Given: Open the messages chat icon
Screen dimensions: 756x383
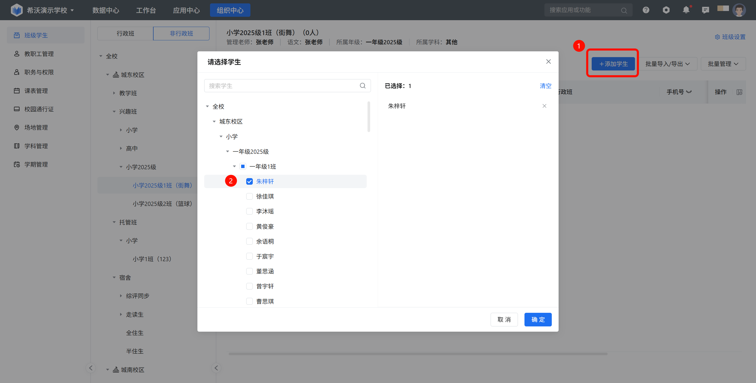Looking at the screenshot, I should pos(706,10).
